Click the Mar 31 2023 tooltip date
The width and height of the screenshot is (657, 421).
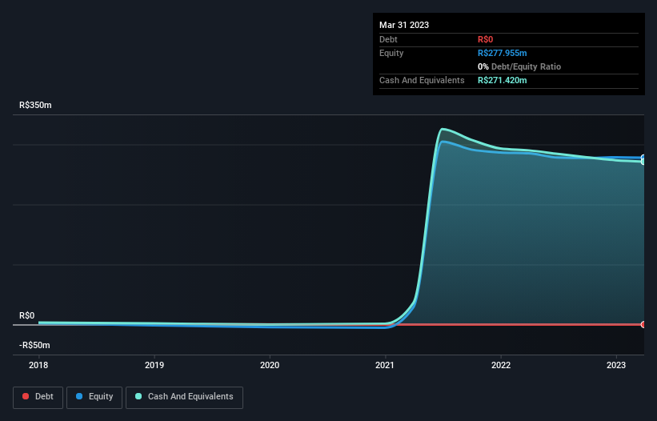[x=404, y=25]
